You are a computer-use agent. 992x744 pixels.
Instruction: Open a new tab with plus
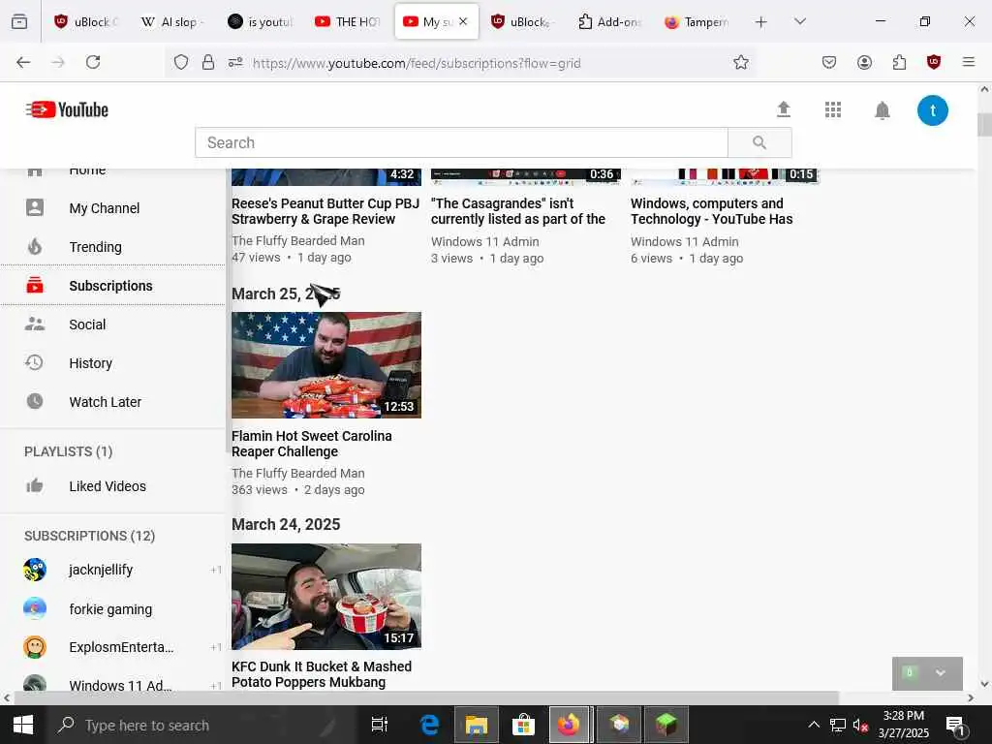761,22
